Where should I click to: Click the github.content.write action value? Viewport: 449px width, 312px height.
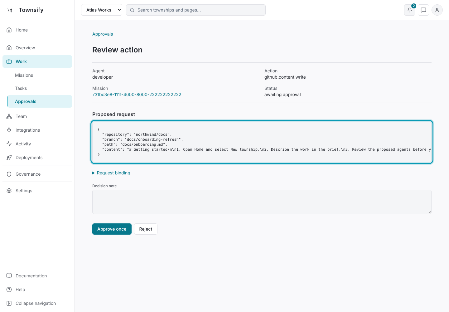[285, 77]
